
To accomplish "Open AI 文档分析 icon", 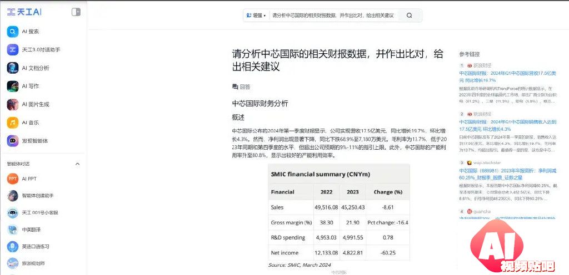I will pos(13,68).
